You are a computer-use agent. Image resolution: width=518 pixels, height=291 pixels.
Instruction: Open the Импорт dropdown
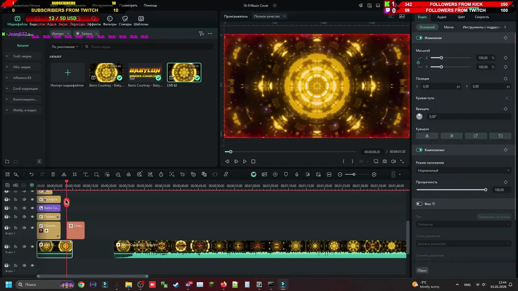[60, 34]
